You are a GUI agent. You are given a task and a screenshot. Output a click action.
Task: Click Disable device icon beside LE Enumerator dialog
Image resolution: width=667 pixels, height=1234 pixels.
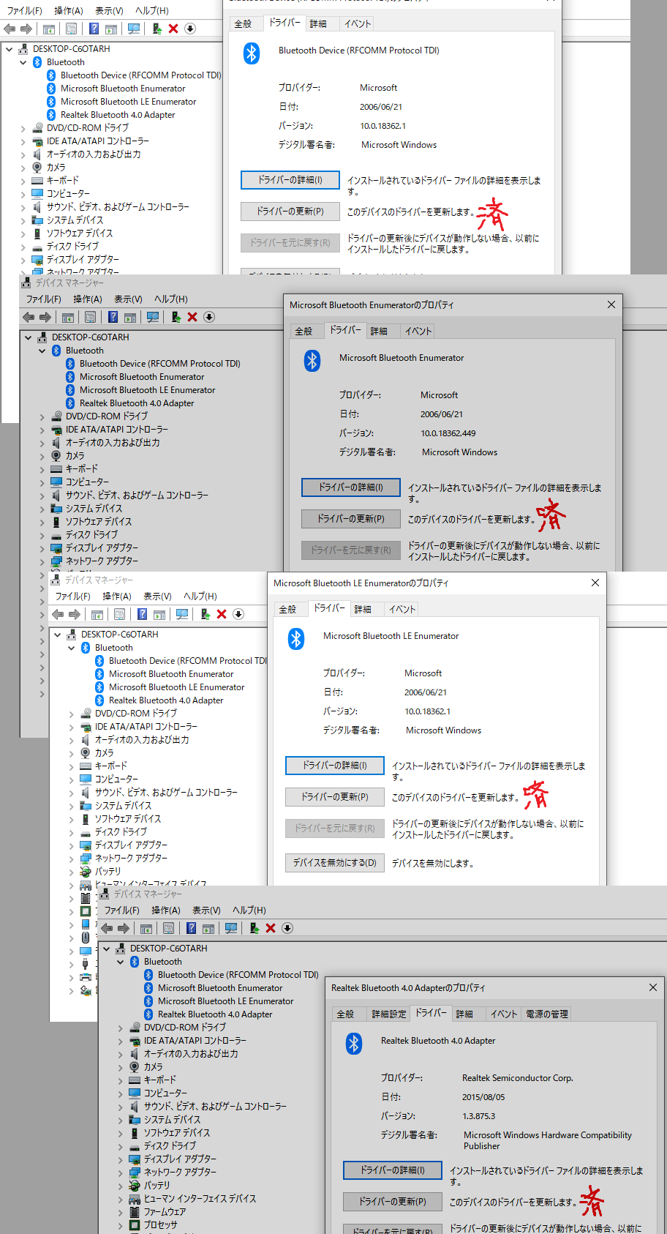238,614
